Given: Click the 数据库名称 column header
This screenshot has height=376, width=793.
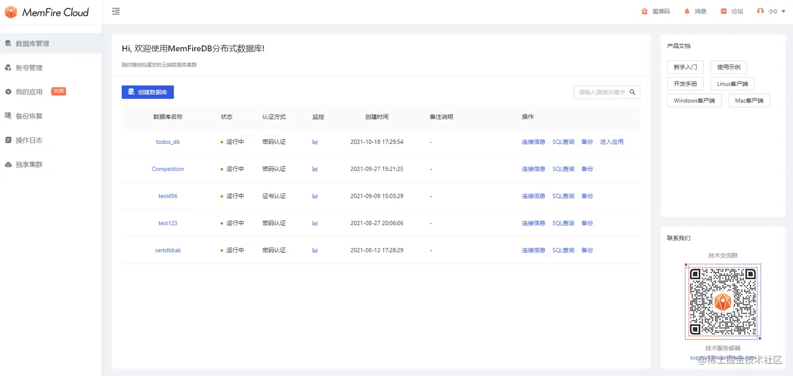Looking at the screenshot, I should point(168,117).
